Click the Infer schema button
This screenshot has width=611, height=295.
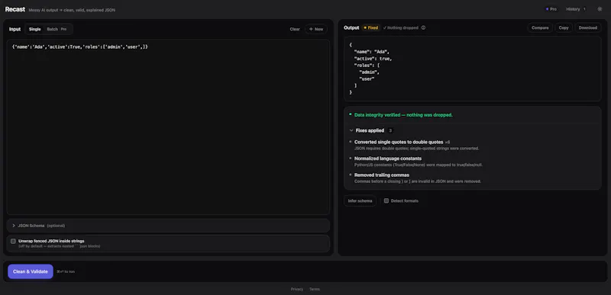coord(360,201)
